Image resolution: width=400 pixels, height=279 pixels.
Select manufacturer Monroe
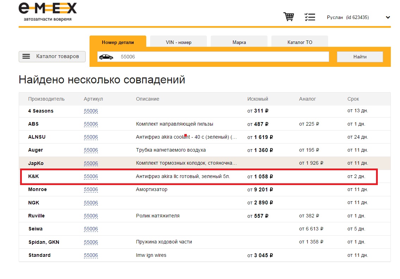(x=37, y=189)
